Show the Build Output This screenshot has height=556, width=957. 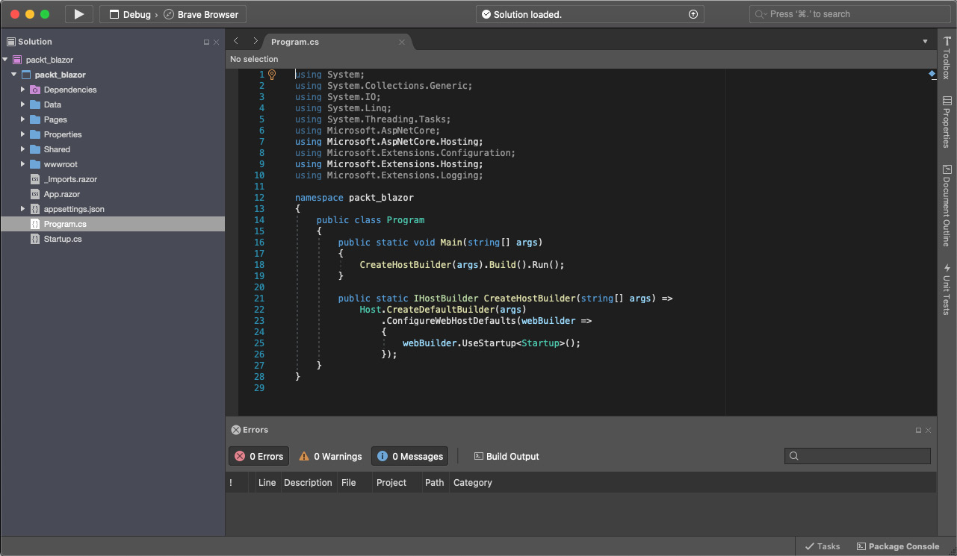pos(506,456)
